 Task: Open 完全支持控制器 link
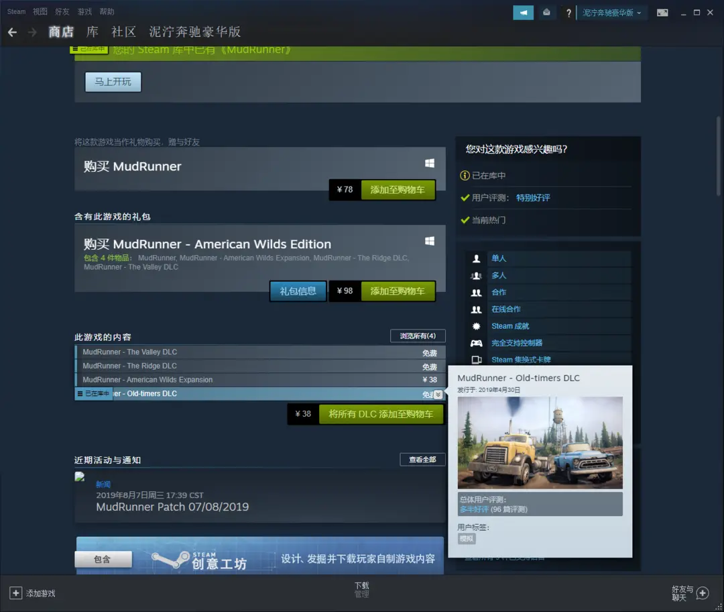click(517, 343)
